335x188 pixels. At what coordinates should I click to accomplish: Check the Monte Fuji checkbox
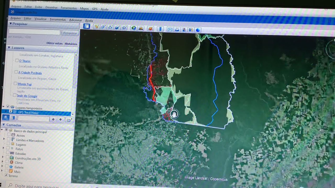(x=15, y=84)
